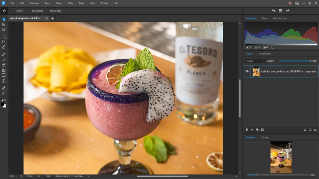Screen dimensions: 319x179
Task: Select the Lasso tool
Action: pos(4,42)
